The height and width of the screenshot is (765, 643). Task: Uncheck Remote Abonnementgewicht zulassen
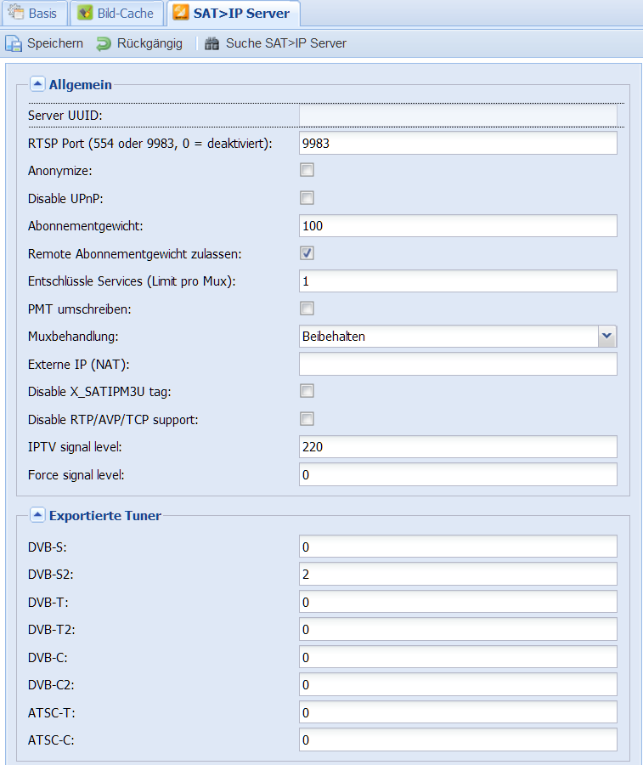307,253
